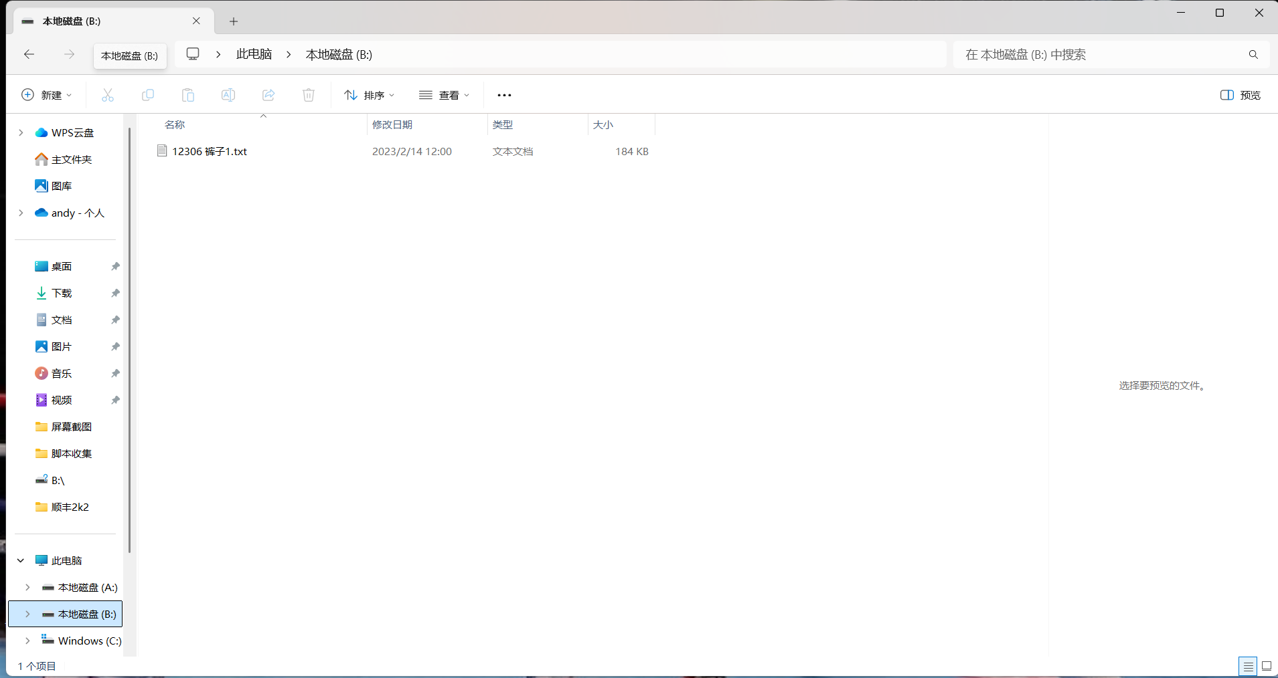Switch to details view icon in status bar
Screen dimensions: 1278x678
point(1248,666)
